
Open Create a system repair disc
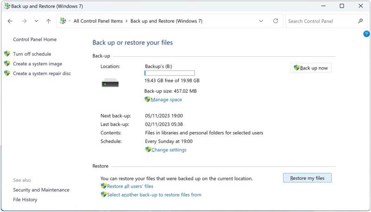tap(42, 74)
